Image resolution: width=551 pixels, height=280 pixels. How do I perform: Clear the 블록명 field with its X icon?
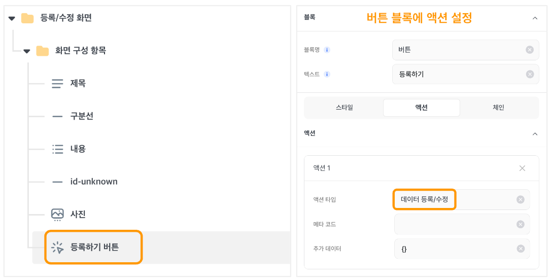[x=530, y=50]
